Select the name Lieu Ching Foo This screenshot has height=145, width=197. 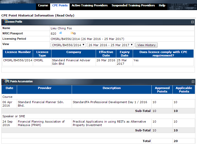pyautogui.click(x=61, y=28)
